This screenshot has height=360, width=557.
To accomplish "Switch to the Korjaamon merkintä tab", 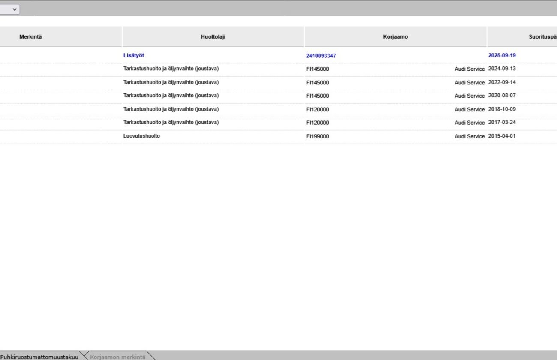I will (117, 357).
